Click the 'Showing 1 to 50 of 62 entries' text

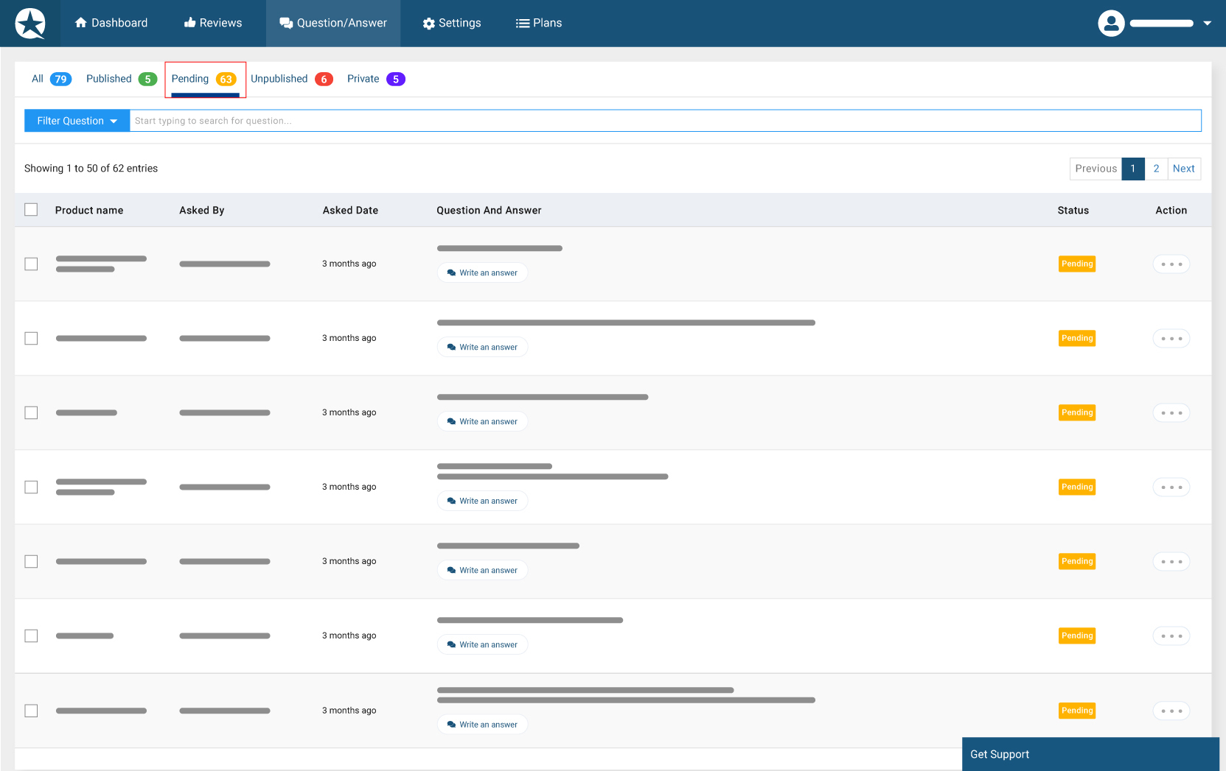point(91,169)
